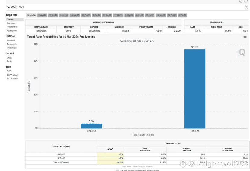Click the 6.4% one-day probability cell
Image resolution: width=250 pixels, height=171 pixels.
[x=145, y=158]
